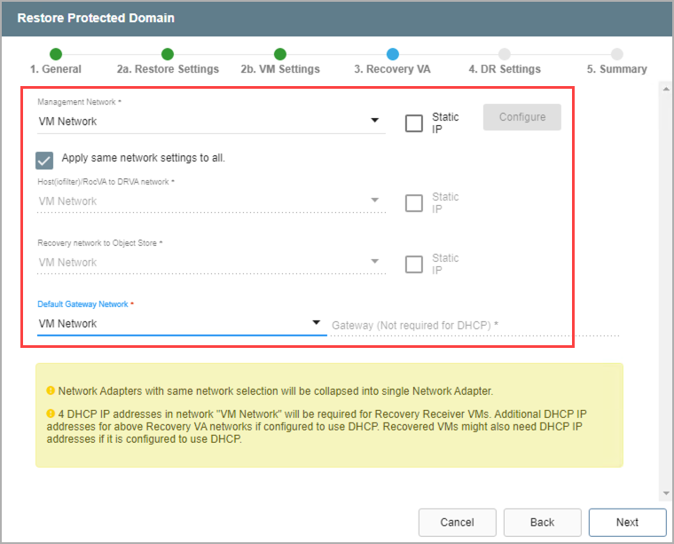Screen dimensions: 674x544
Task: Click the General step circle
Action: coord(56,54)
